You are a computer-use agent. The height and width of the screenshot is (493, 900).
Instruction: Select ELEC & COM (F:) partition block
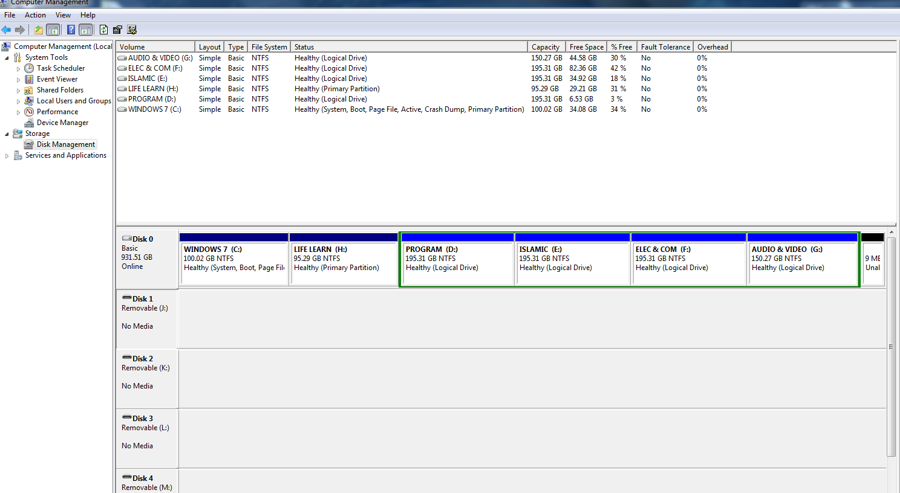pos(688,259)
